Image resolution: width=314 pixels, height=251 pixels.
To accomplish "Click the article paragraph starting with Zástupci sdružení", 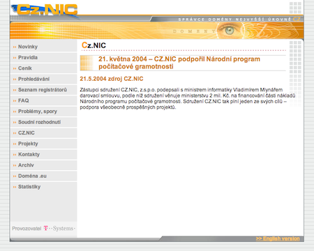I will (188, 98).
